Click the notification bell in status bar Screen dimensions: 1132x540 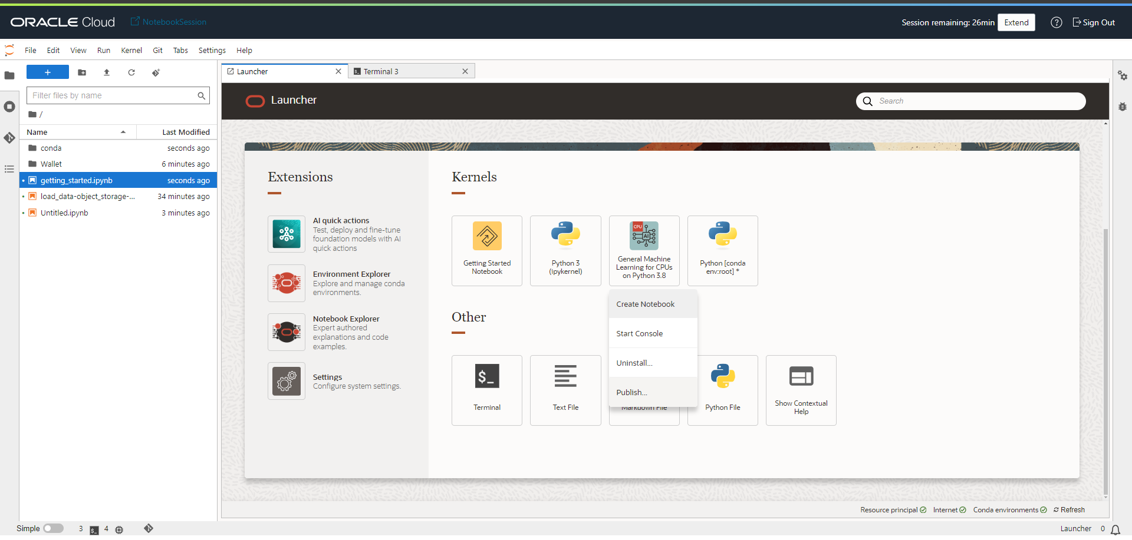(1115, 529)
